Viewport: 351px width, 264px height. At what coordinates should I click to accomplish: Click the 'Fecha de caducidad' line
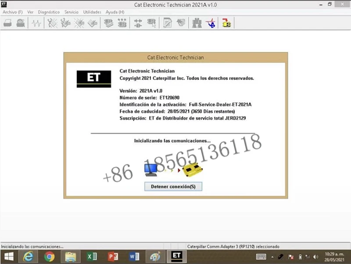(177, 111)
